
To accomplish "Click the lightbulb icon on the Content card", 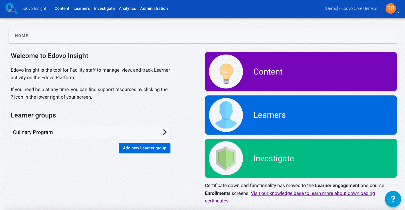I will coord(226,72).
